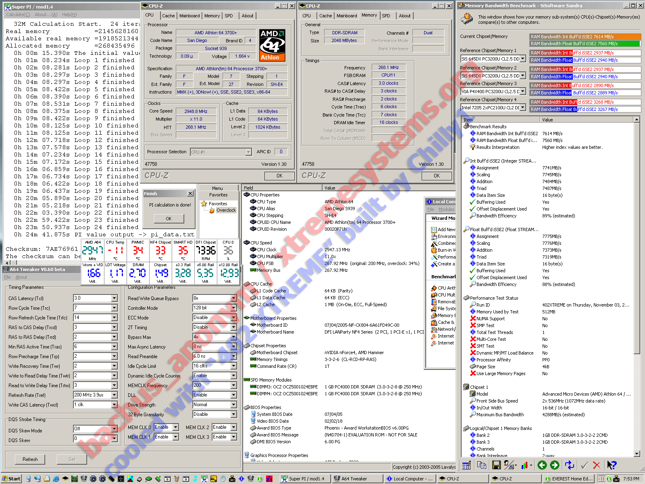The height and width of the screenshot is (484, 645).
Task: Click the red temperature indicator in system tray
Action: pyautogui.click(x=601, y=479)
